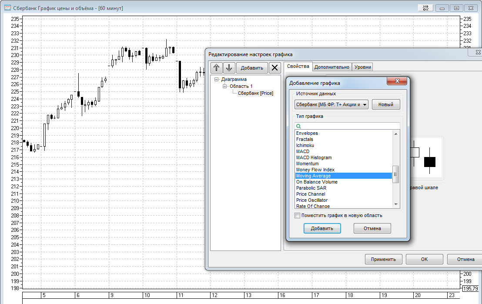Image resolution: width=482 pixels, height=304 pixels.
Task: Select Price Oscillator in the list
Action: pyautogui.click(x=343, y=200)
